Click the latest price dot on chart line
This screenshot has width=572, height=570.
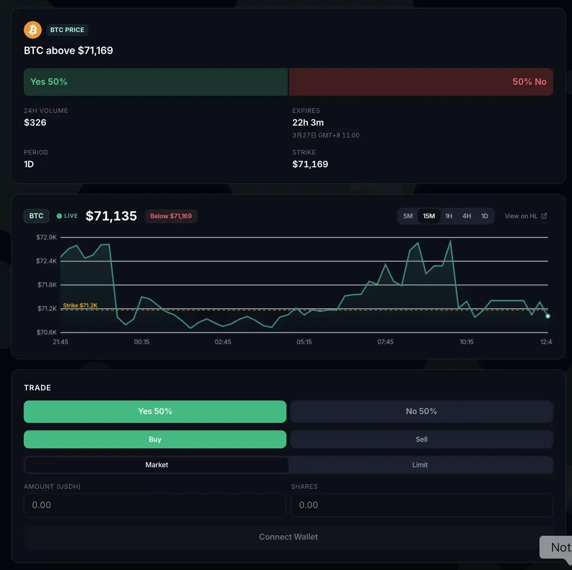(547, 316)
